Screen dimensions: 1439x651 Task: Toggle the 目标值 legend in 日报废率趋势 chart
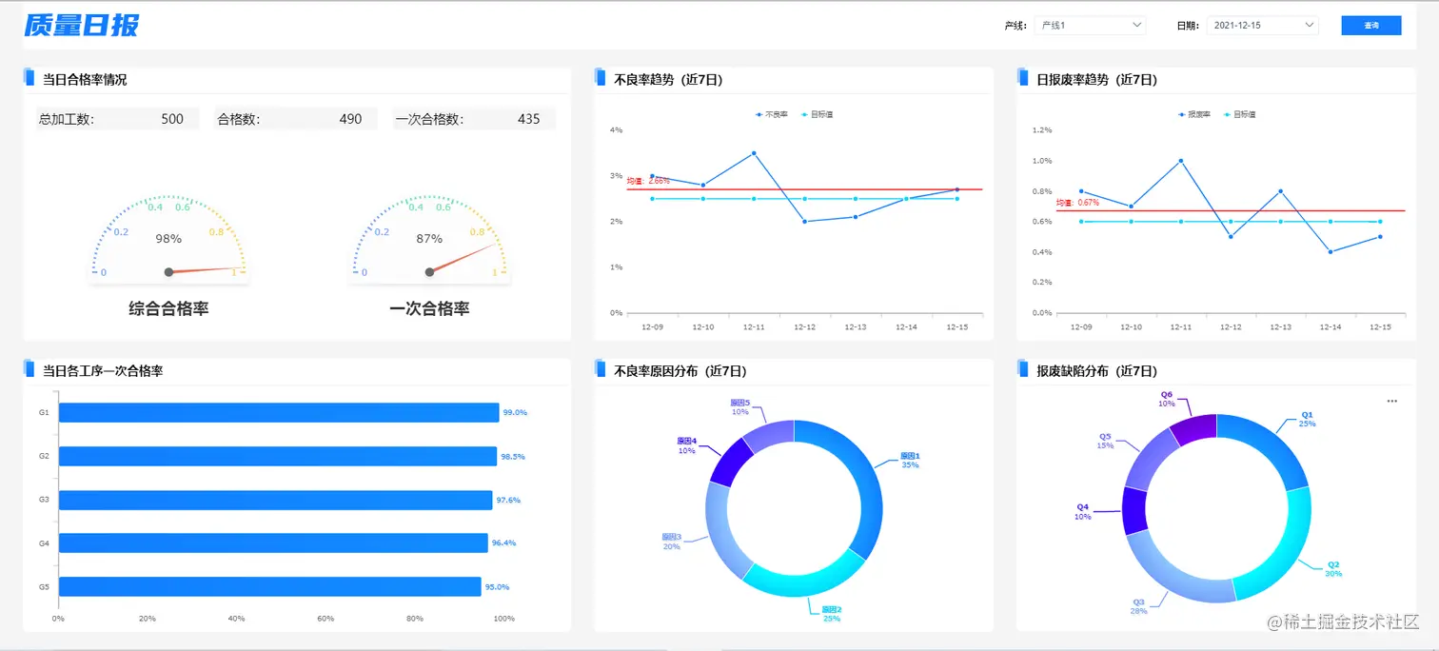tap(1240, 114)
